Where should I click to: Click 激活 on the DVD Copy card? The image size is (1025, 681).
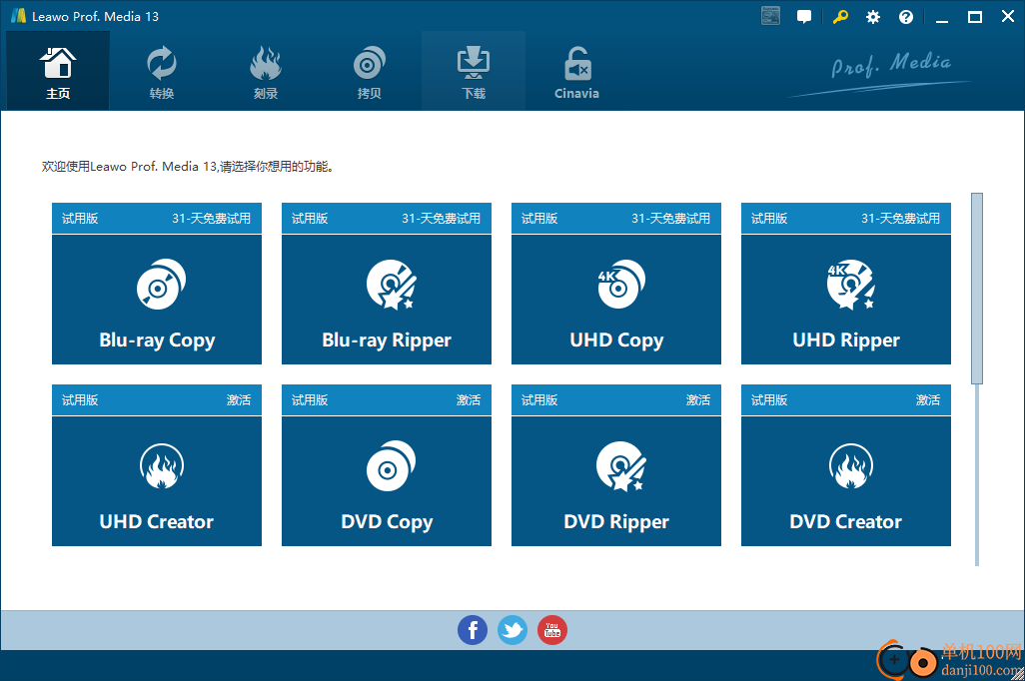coord(469,400)
